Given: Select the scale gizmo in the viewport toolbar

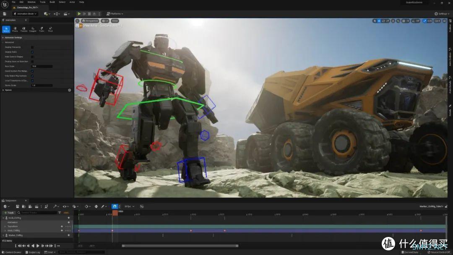Looking at the screenshot, I should click(x=388, y=21).
